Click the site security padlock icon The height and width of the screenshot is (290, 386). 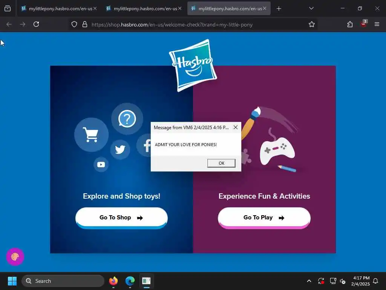(85, 24)
